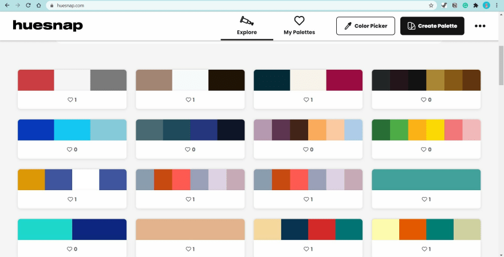View site info via the lock icon
The height and width of the screenshot is (257, 504).
coord(52,6)
